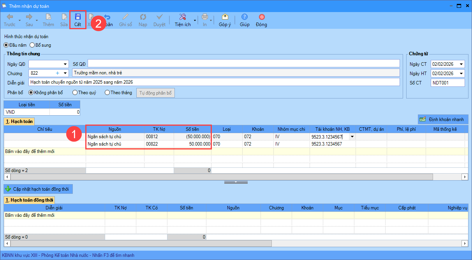Click Bấm vào đây để thêm mới in Hạch toán grid
472x260 pixels.
(x=29, y=151)
